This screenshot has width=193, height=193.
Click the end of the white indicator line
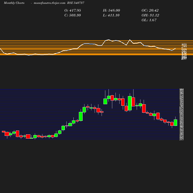tap(175, 49)
